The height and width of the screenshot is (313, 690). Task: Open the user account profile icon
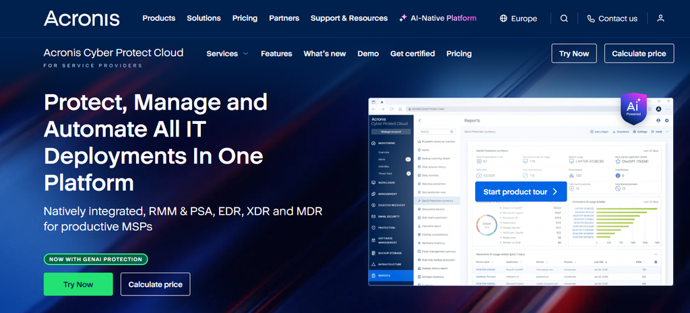(660, 18)
